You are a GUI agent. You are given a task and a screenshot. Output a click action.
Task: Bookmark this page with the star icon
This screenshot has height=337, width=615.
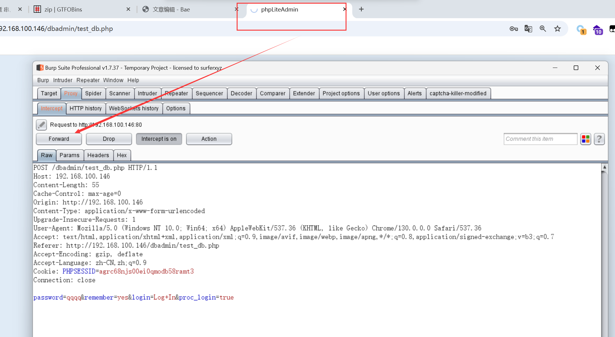coord(557,29)
